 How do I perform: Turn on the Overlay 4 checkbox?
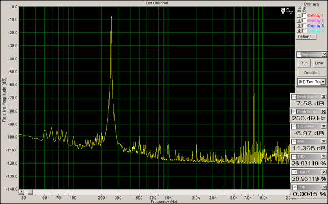305,31
